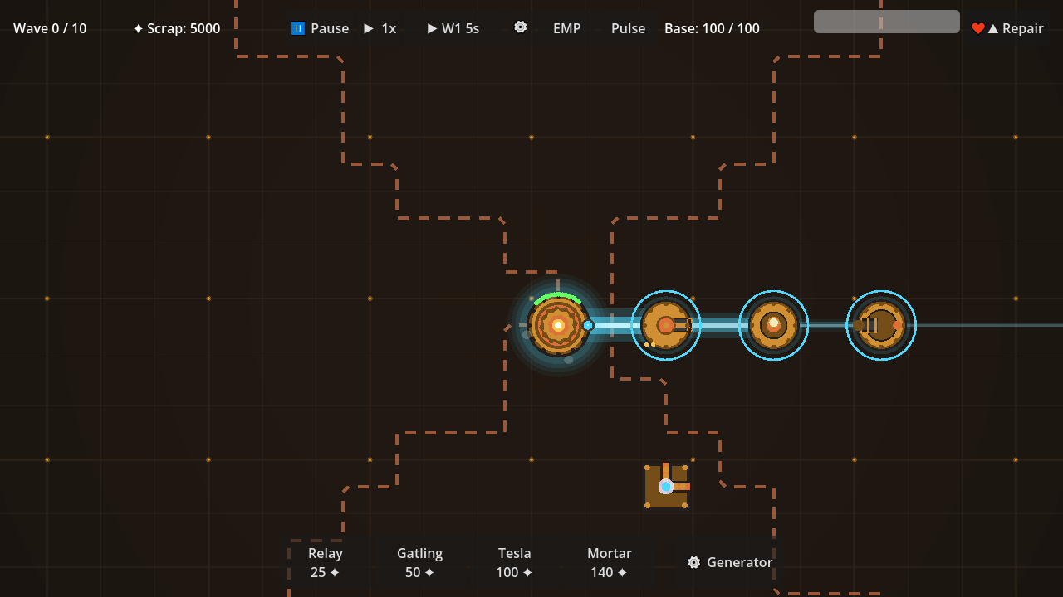Change the 1x game speed
1063x597 pixels.
380,28
